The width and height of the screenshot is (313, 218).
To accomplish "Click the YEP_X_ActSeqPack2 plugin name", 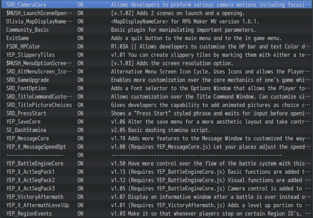I will [x=31, y=180].
